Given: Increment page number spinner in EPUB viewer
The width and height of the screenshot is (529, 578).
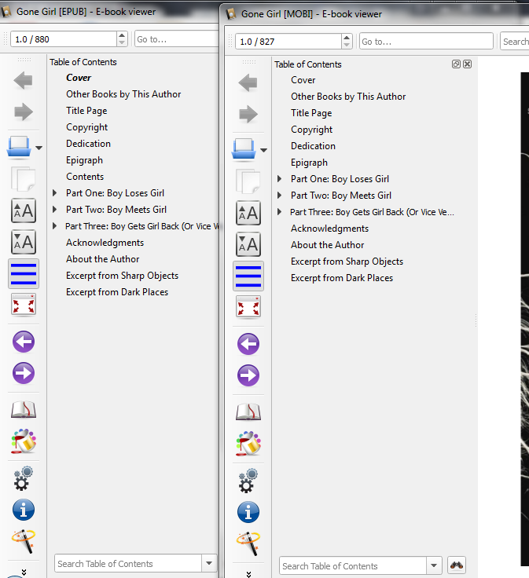Looking at the screenshot, I should pos(122,35).
